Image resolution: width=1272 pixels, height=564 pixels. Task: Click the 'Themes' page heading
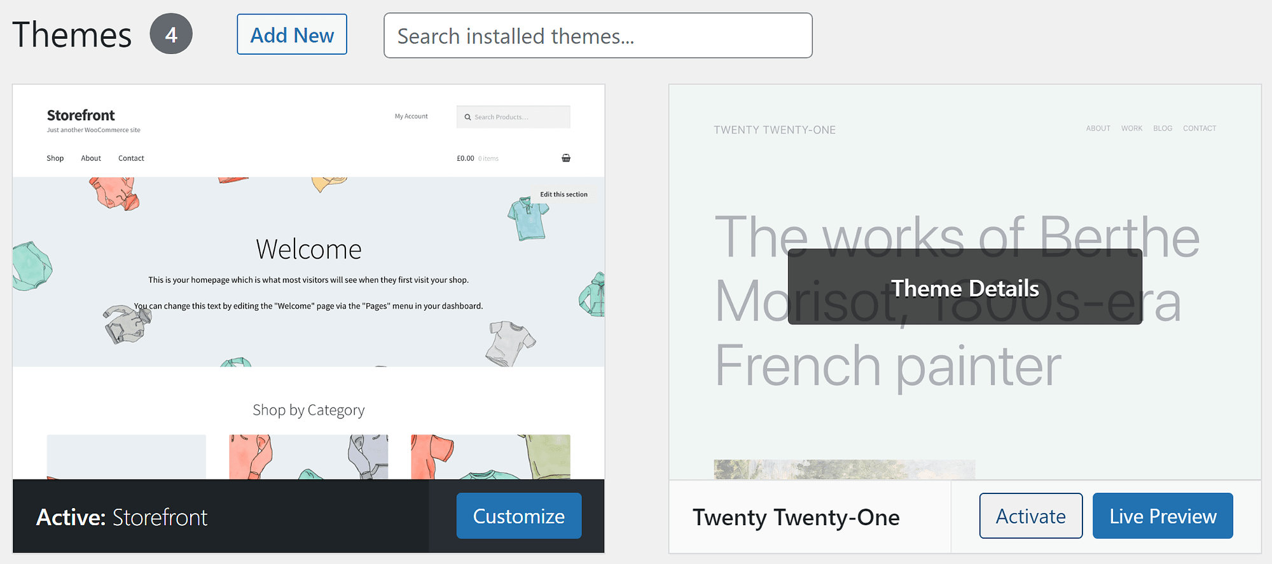72,34
